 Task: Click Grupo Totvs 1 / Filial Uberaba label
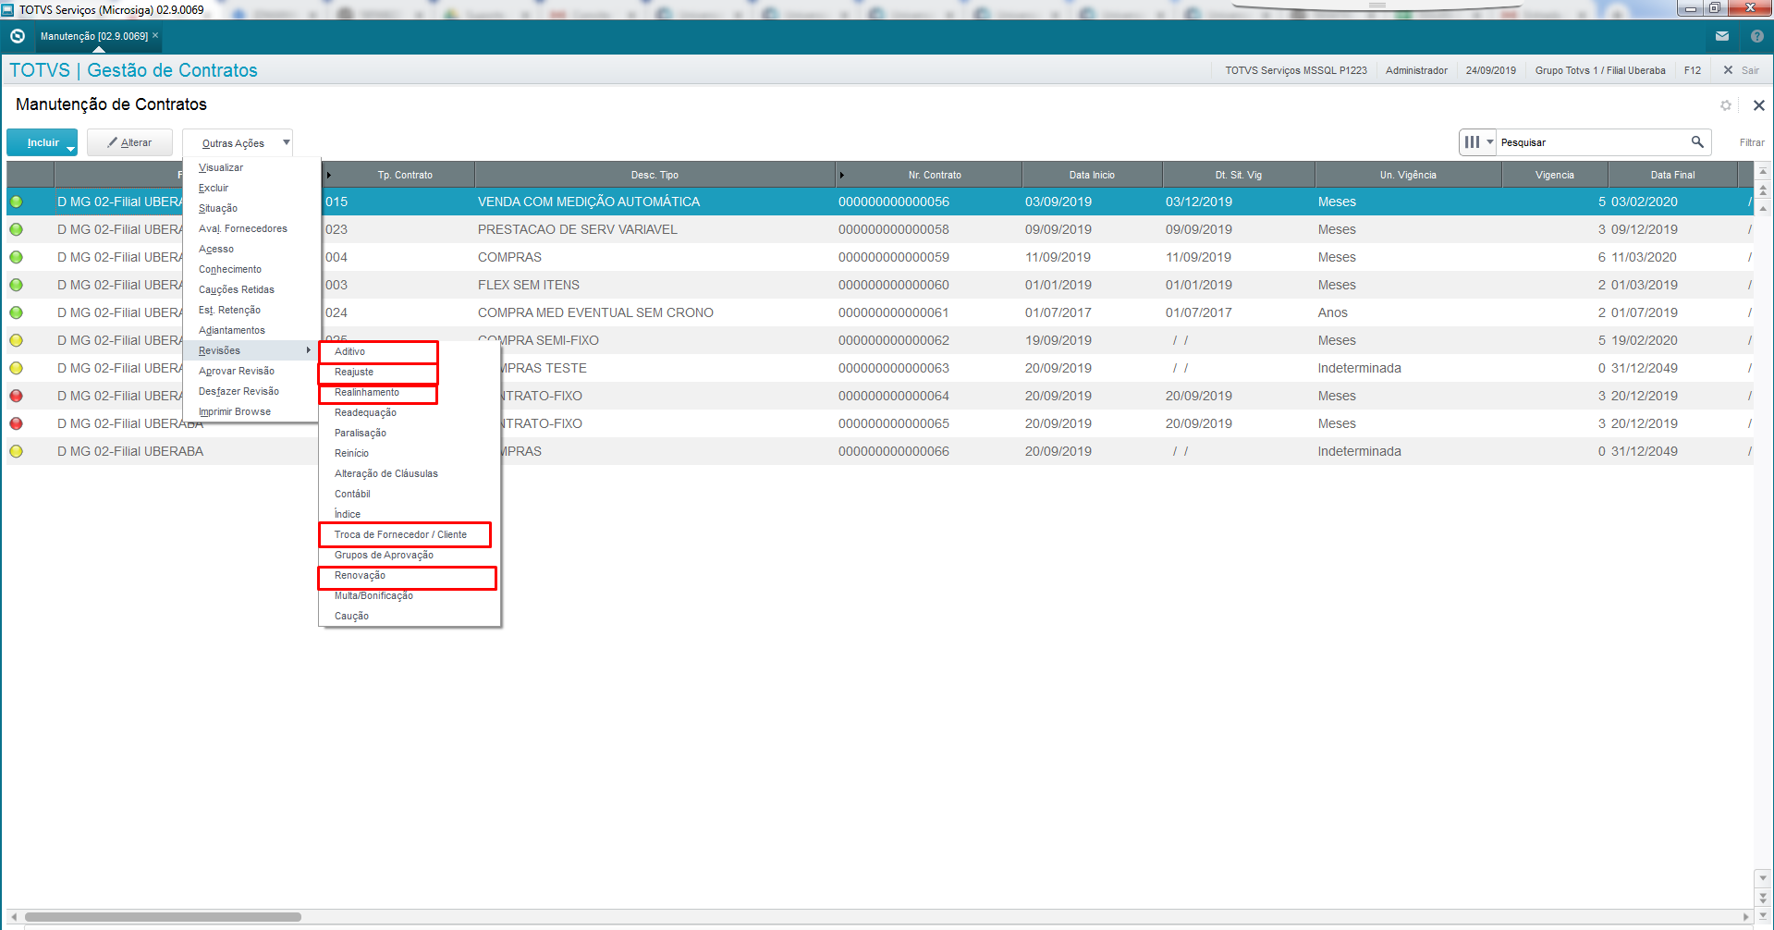coord(1600,70)
